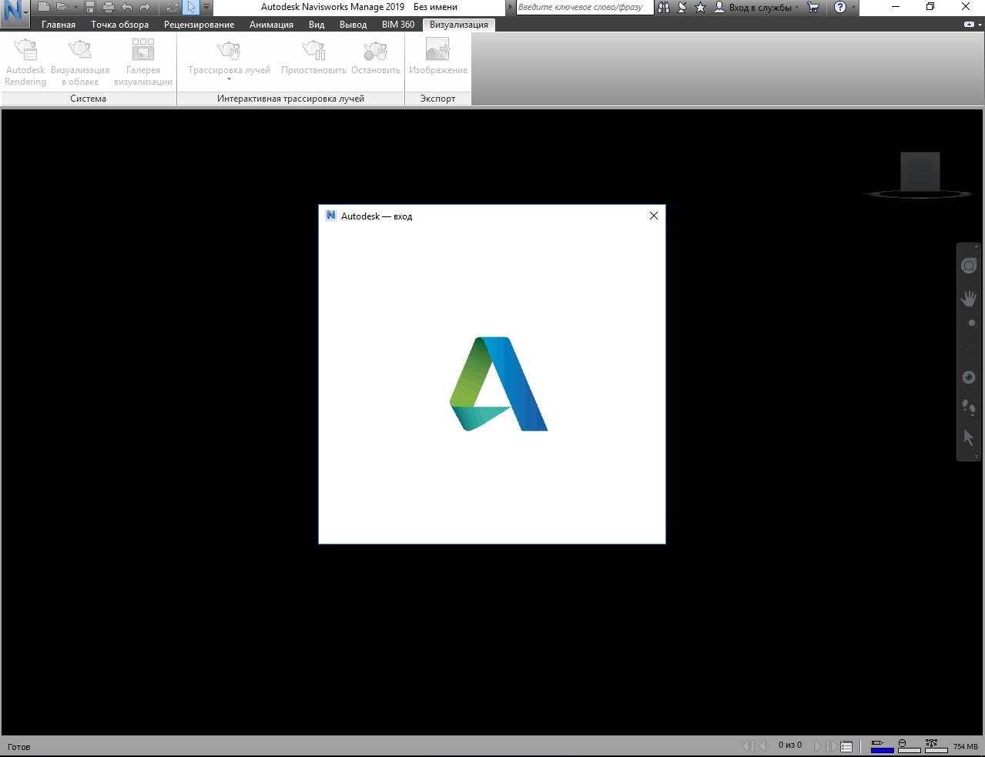The image size is (985, 757).
Task: Select the Look Around tool in navigation bar
Action: [x=969, y=377]
